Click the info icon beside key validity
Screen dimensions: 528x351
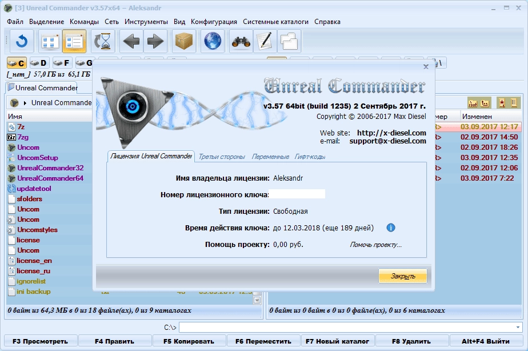pyautogui.click(x=391, y=228)
